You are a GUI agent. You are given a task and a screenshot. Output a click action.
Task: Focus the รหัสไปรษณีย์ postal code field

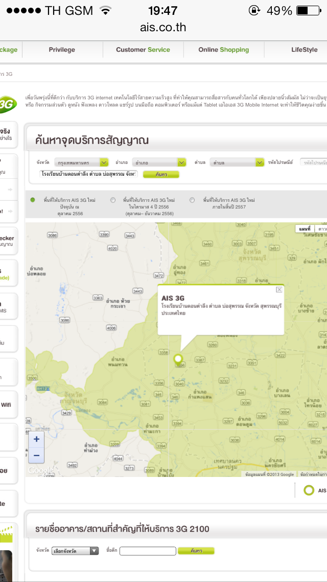point(314,162)
